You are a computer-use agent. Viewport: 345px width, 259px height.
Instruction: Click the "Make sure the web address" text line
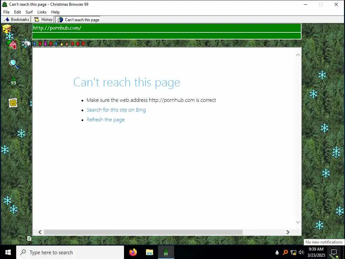[x=151, y=100]
